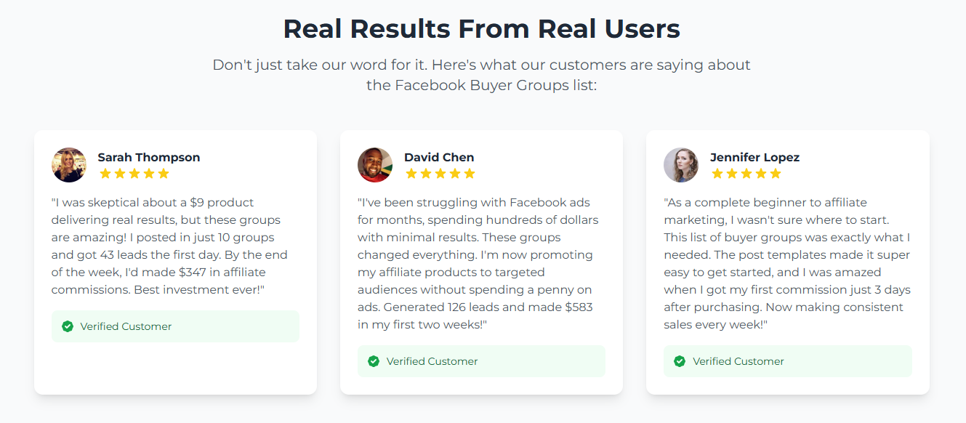Click Sarah Thompson's testimonial text
This screenshot has height=423, width=966.
click(169, 246)
